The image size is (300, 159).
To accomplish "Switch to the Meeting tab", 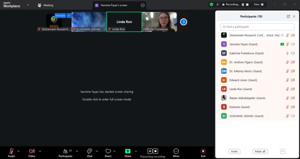I will pos(46,5).
